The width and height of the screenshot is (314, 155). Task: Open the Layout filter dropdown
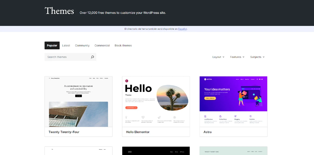tap(218, 57)
